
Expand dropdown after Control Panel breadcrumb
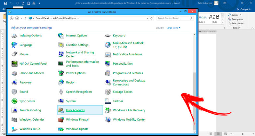pyautogui.click(x=51, y=18)
